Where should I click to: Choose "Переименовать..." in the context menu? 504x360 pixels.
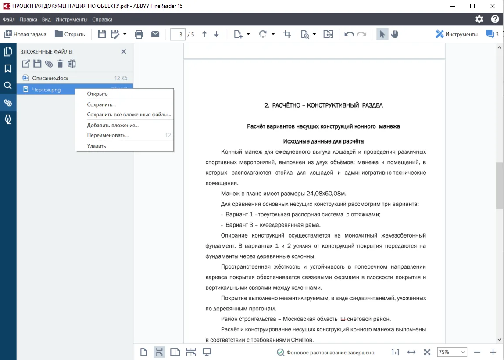click(108, 135)
